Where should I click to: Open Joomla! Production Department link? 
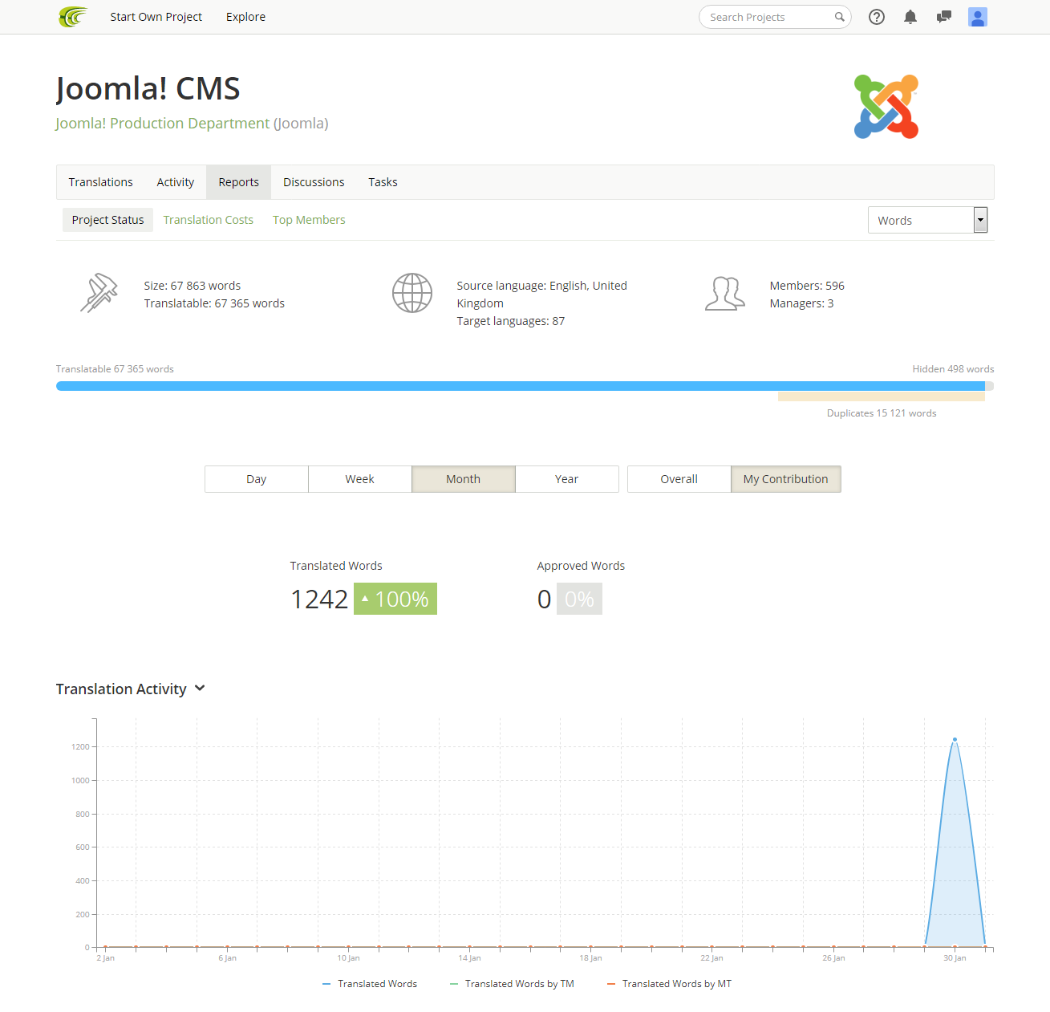coord(163,123)
